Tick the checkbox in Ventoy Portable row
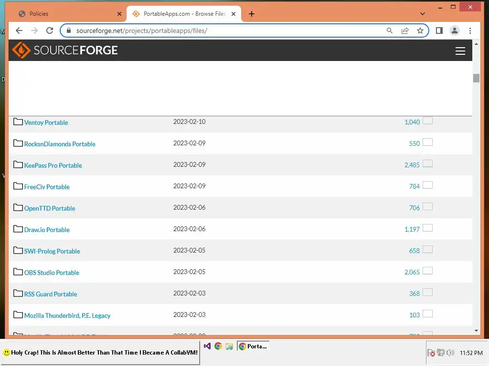The height and width of the screenshot is (366, 489). [427, 121]
